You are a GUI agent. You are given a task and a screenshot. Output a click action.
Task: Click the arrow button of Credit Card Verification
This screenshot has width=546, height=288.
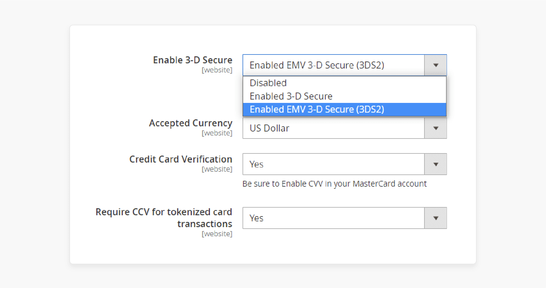coord(436,164)
